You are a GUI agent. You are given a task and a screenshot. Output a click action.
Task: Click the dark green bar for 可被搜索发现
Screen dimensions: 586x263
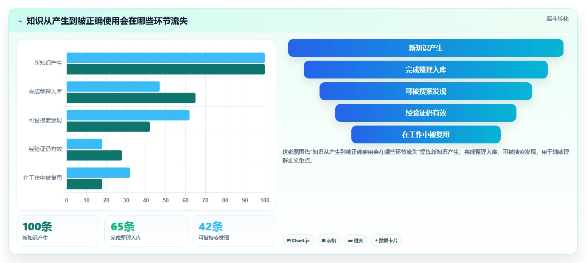click(x=108, y=126)
